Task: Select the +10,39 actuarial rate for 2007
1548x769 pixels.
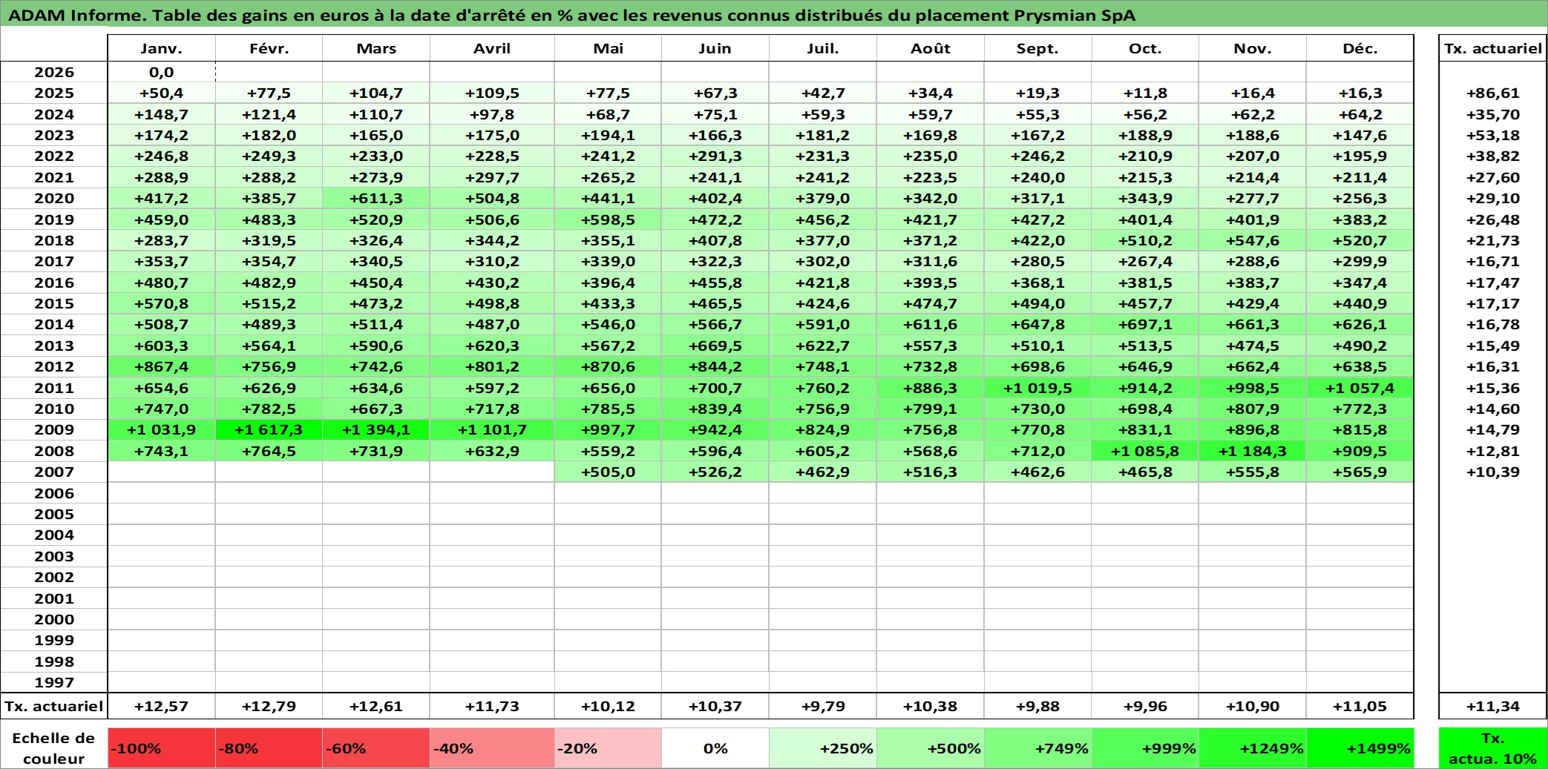Action: coord(1493,472)
